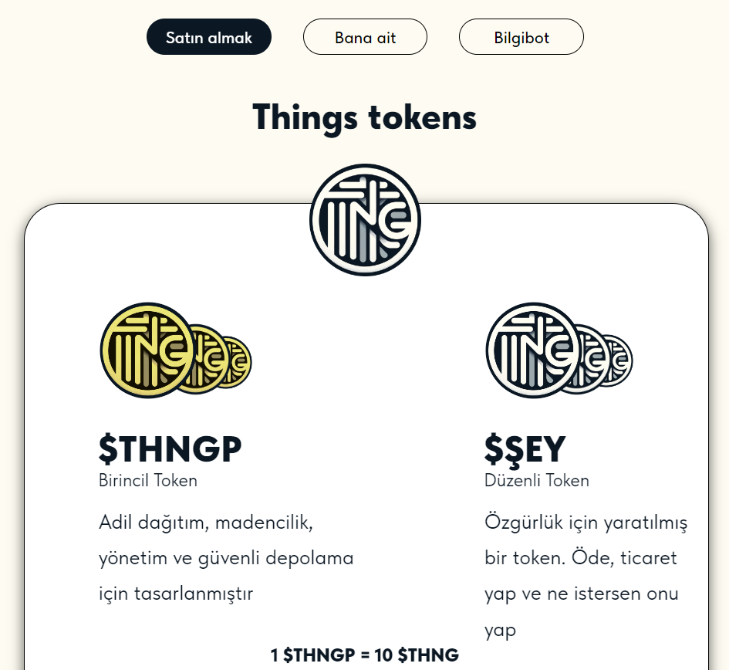
Task: Click the 'bir token. Öde, ticaret' line
Action: (581, 557)
